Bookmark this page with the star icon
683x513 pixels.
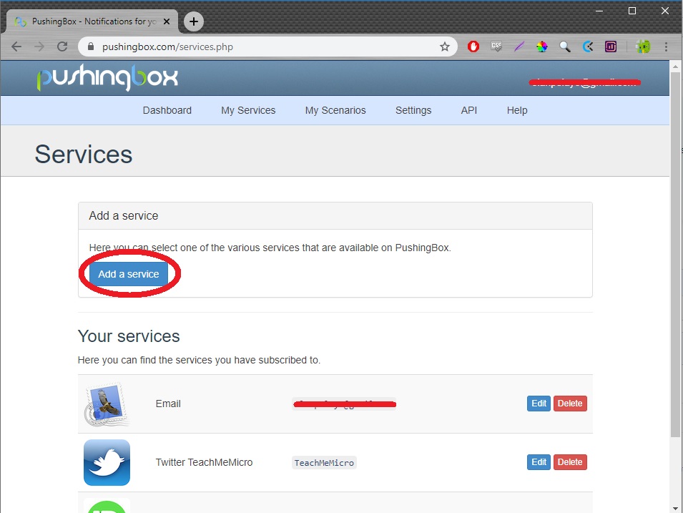[x=444, y=47]
